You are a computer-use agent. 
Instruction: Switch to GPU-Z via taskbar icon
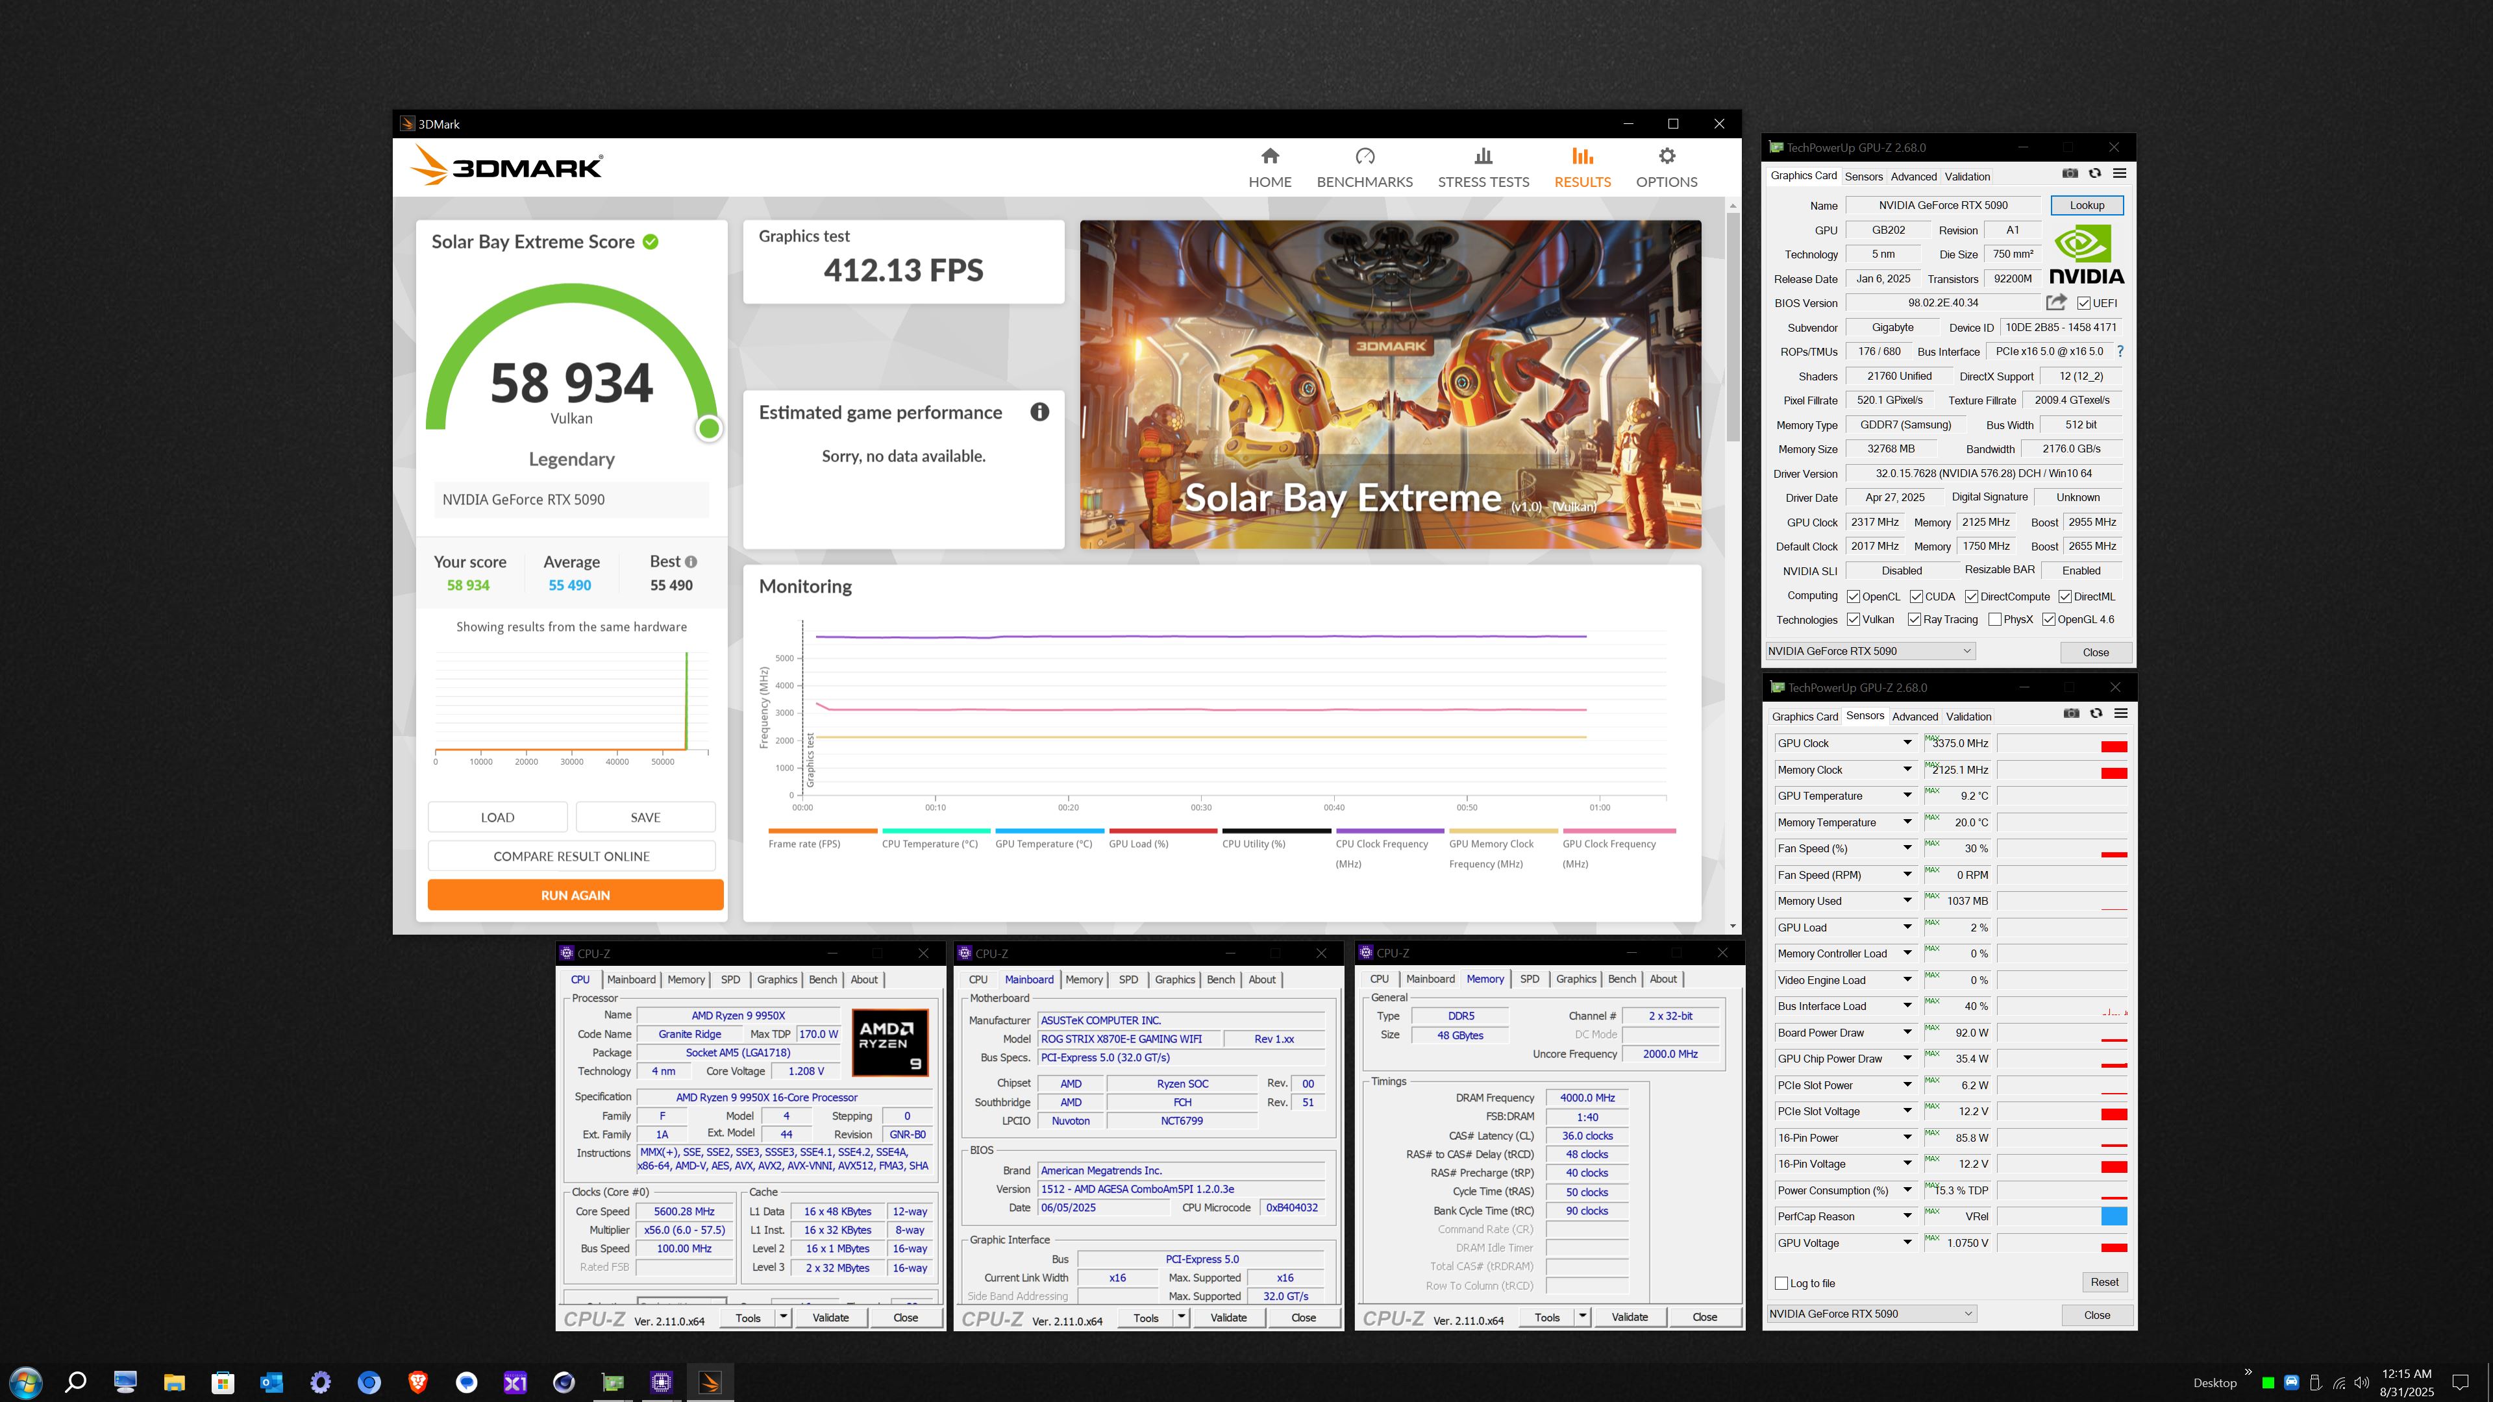pos(613,1382)
